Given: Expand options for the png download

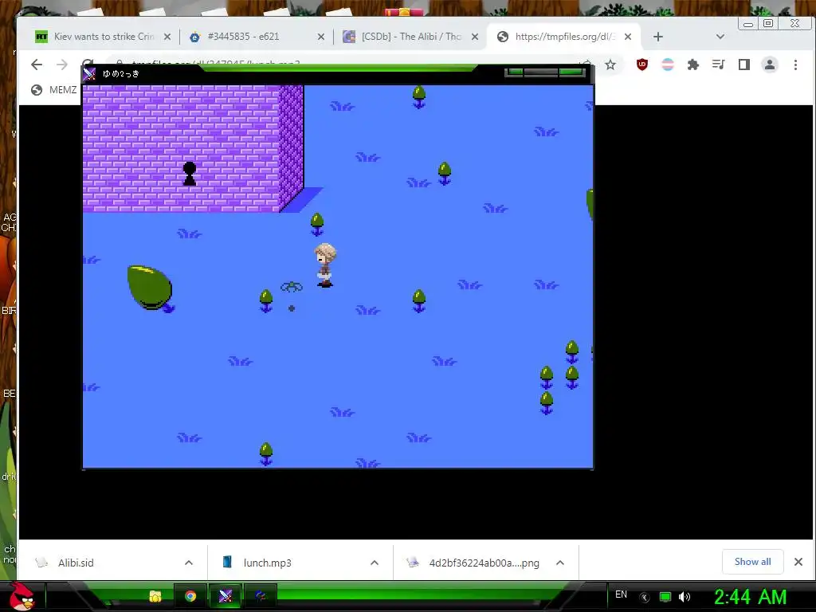Looking at the screenshot, I should pyautogui.click(x=560, y=563).
